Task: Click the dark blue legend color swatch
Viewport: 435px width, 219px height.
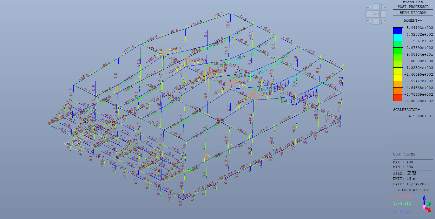Action: click(398, 31)
